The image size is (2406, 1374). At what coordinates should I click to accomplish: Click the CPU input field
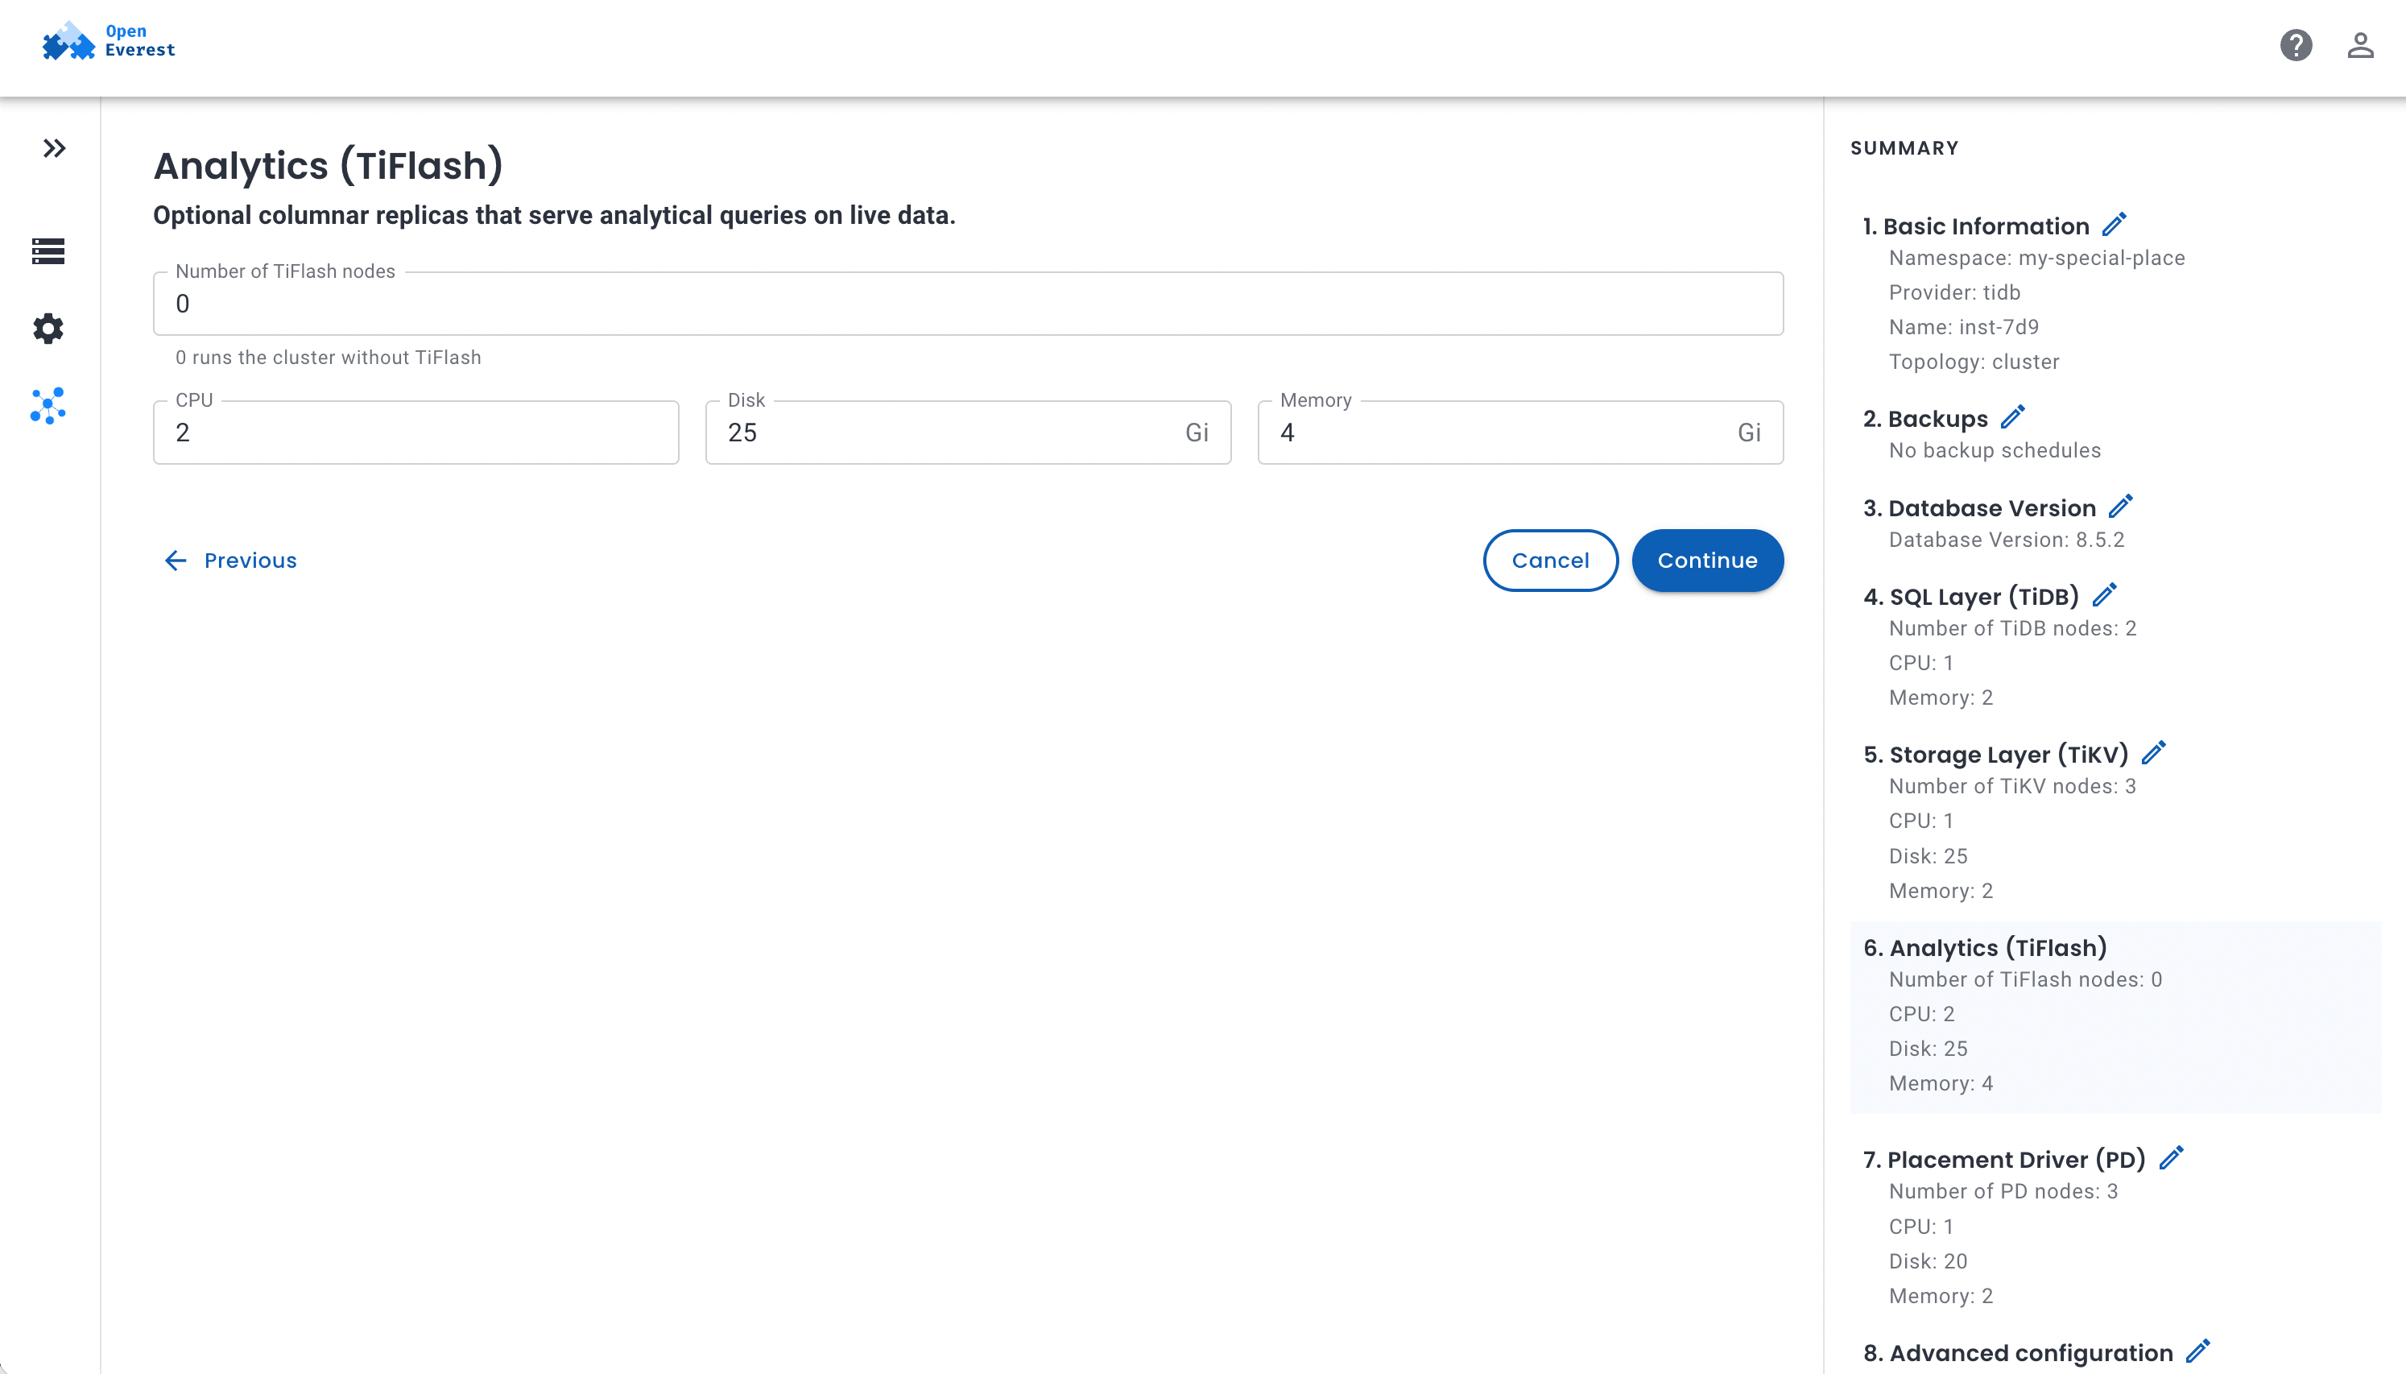416,432
